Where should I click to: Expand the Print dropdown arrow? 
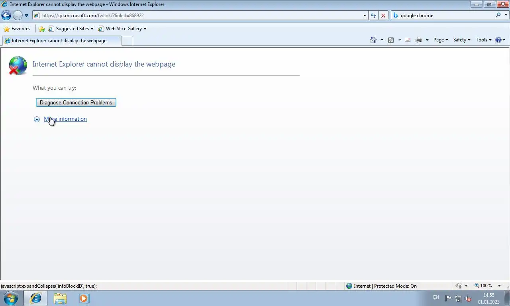pyautogui.click(x=427, y=40)
